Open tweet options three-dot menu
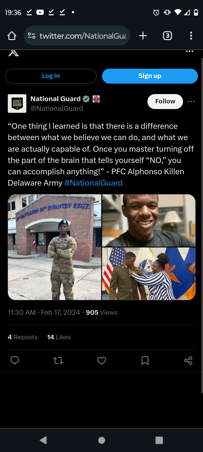The height and width of the screenshot is (452, 203). pyautogui.click(x=191, y=101)
